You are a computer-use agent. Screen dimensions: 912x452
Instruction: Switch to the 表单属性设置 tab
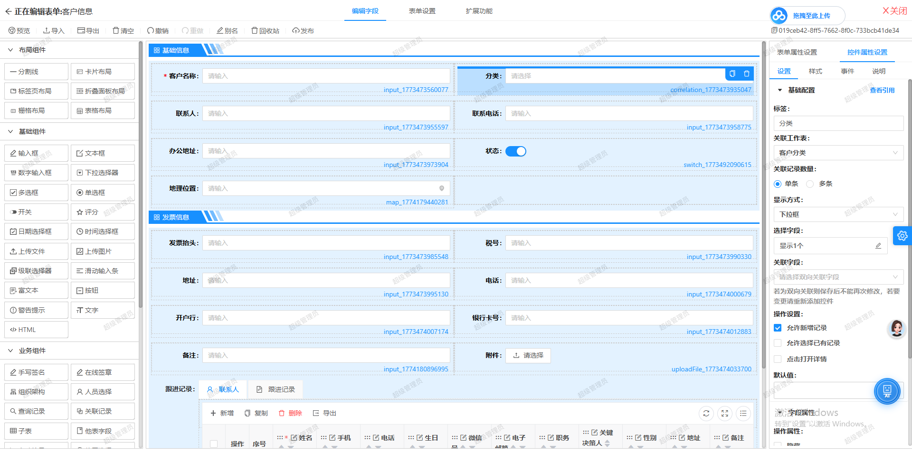[797, 52]
